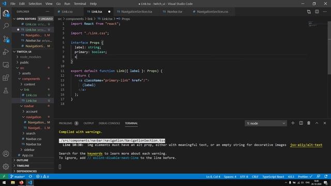
Task: Click the keywords link in terminal
Action: 95,153
